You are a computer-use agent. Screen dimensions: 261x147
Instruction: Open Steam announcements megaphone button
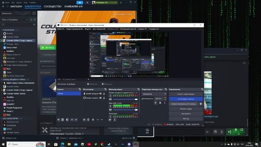click(x=80, y=2)
